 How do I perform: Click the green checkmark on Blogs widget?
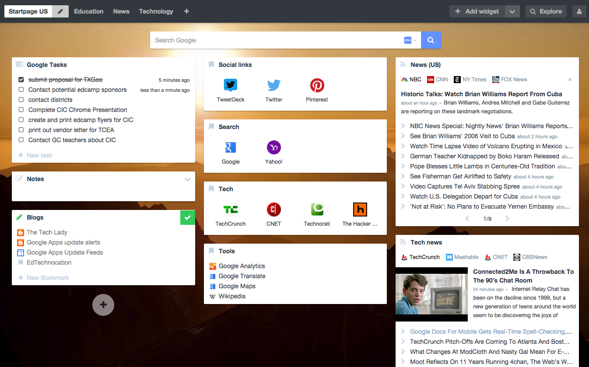click(188, 217)
